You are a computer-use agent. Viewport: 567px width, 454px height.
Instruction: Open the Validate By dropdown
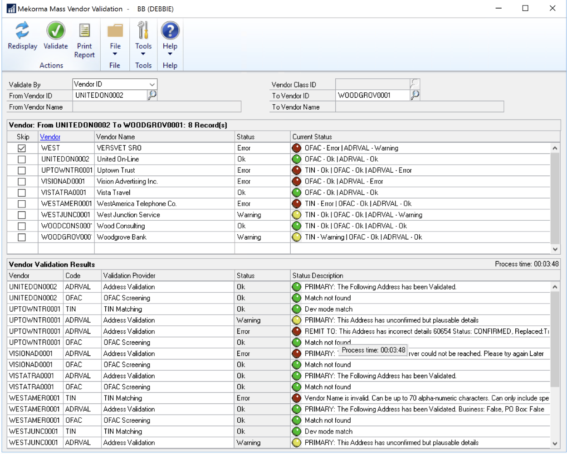(152, 84)
